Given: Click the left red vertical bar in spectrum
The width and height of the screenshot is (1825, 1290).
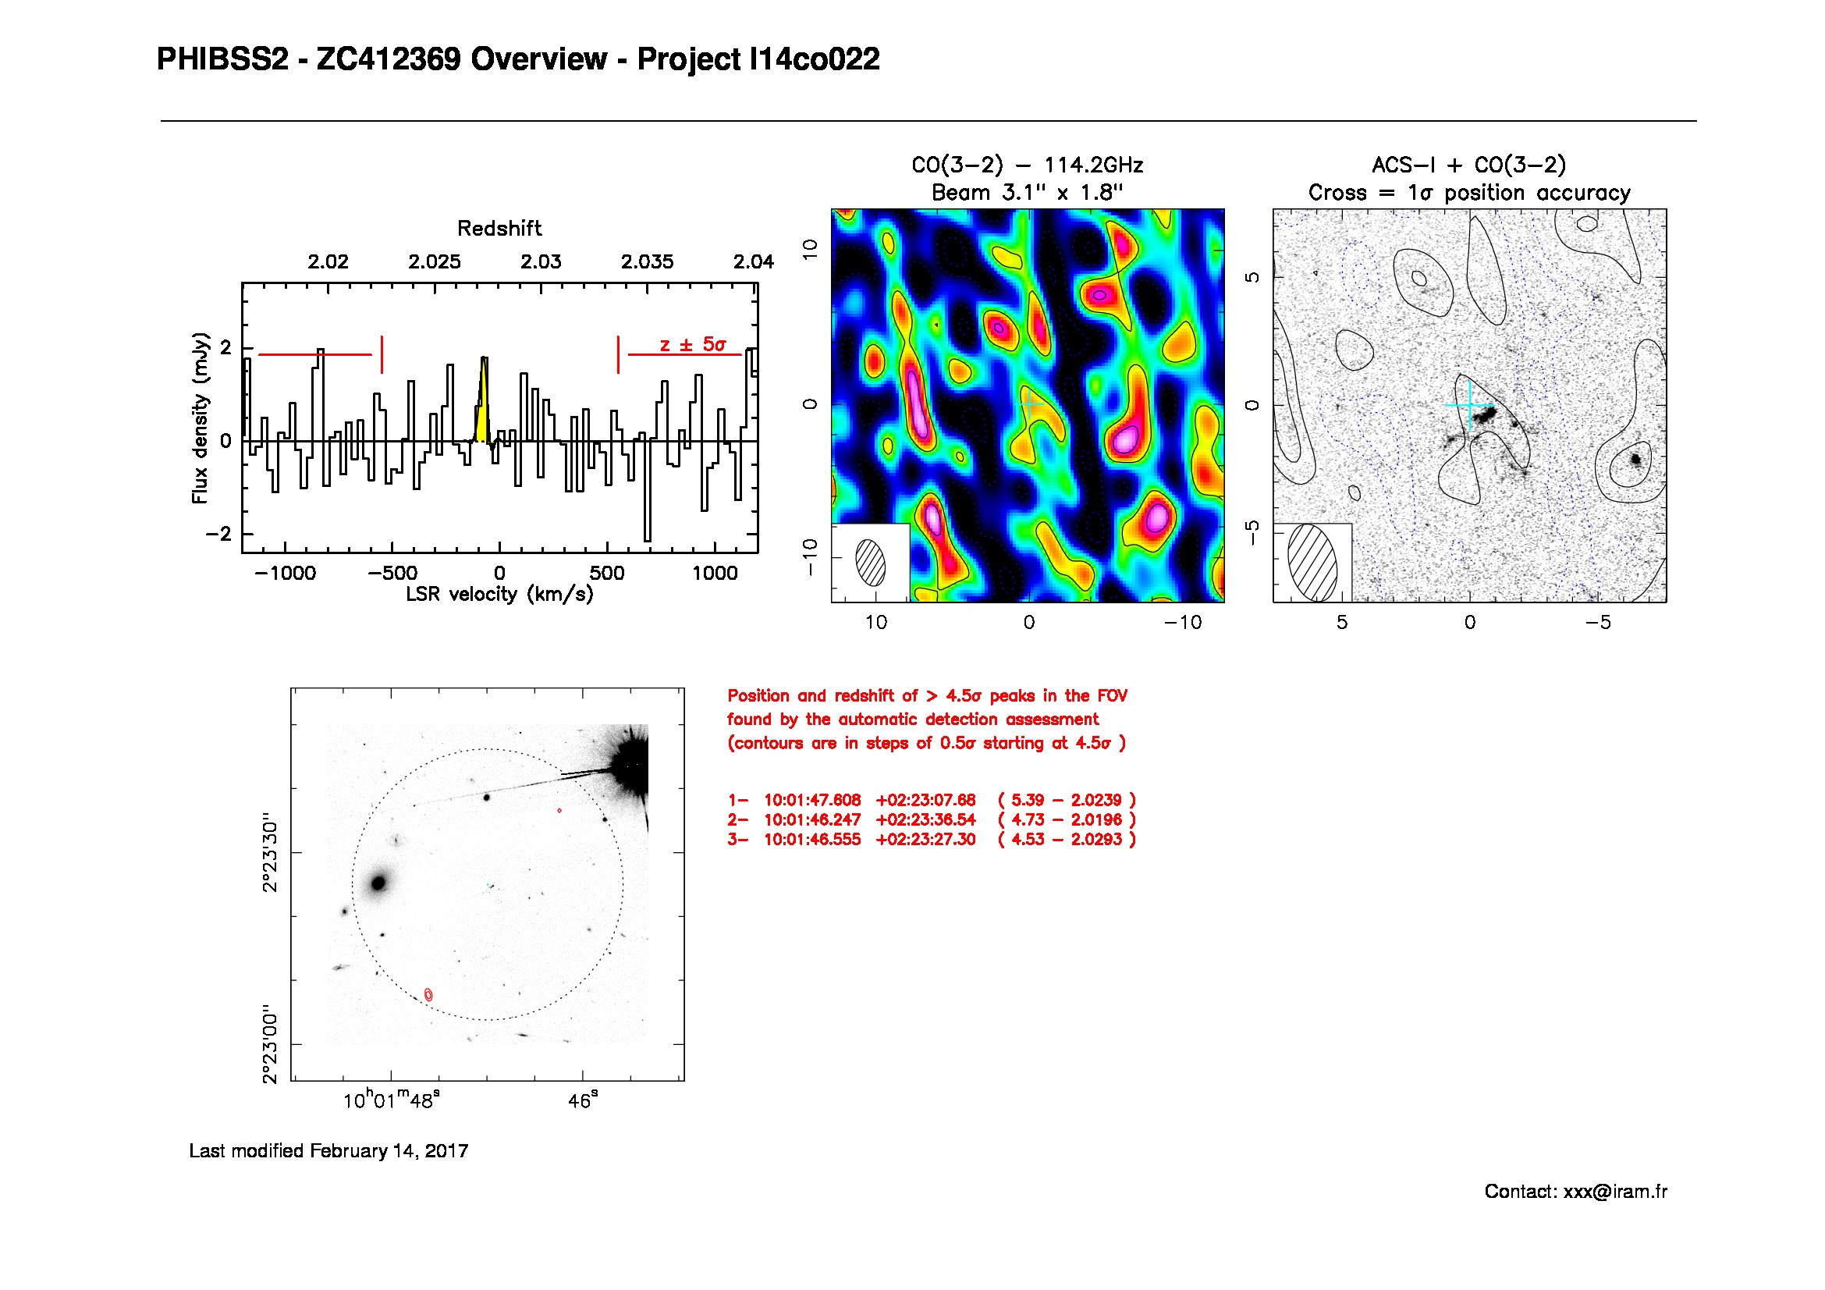Looking at the screenshot, I should tap(382, 354).
